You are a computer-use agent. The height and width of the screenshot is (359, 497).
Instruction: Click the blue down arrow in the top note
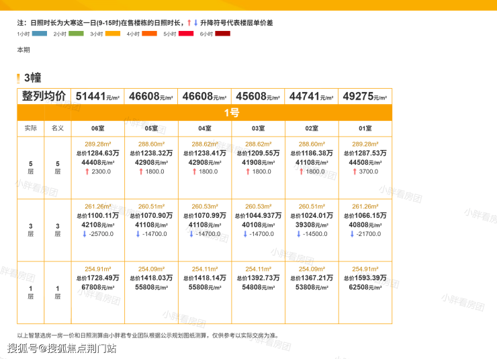coord(195,23)
